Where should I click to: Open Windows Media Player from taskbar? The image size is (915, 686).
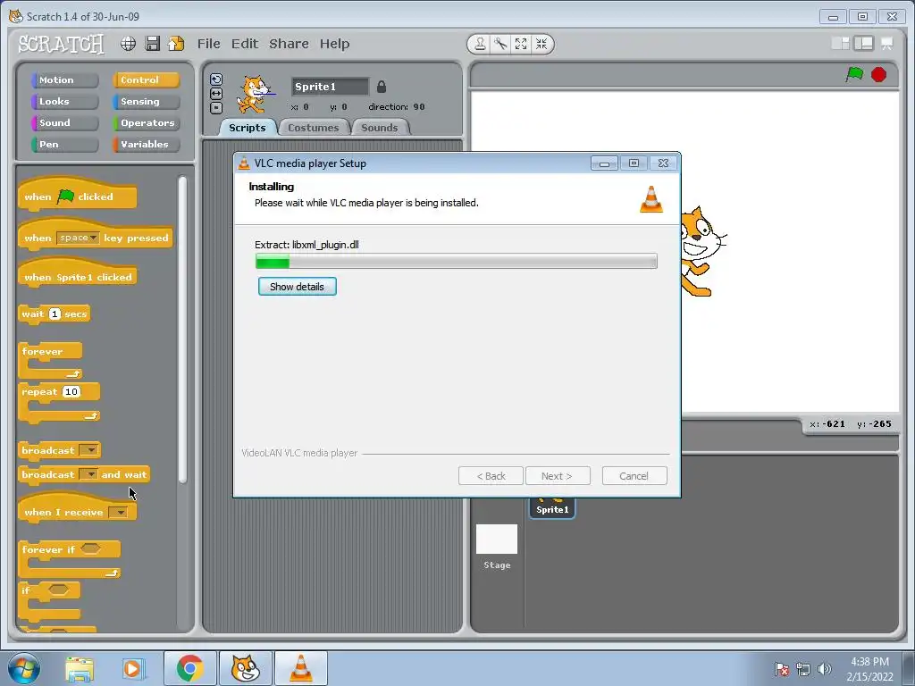click(133, 669)
